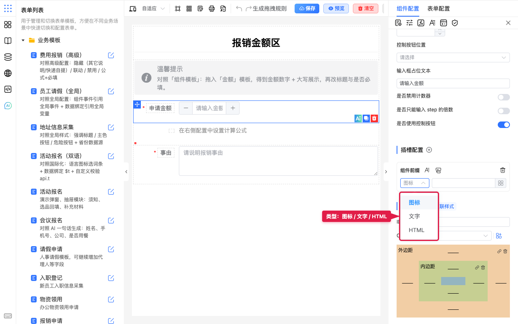The height and width of the screenshot is (324, 518).
Task: Click the plus button of 申请金额 input
Action: pyautogui.click(x=233, y=108)
